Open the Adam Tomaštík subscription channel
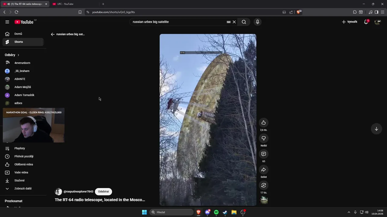This screenshot has height=217, width=387. [x=23, y=95]
